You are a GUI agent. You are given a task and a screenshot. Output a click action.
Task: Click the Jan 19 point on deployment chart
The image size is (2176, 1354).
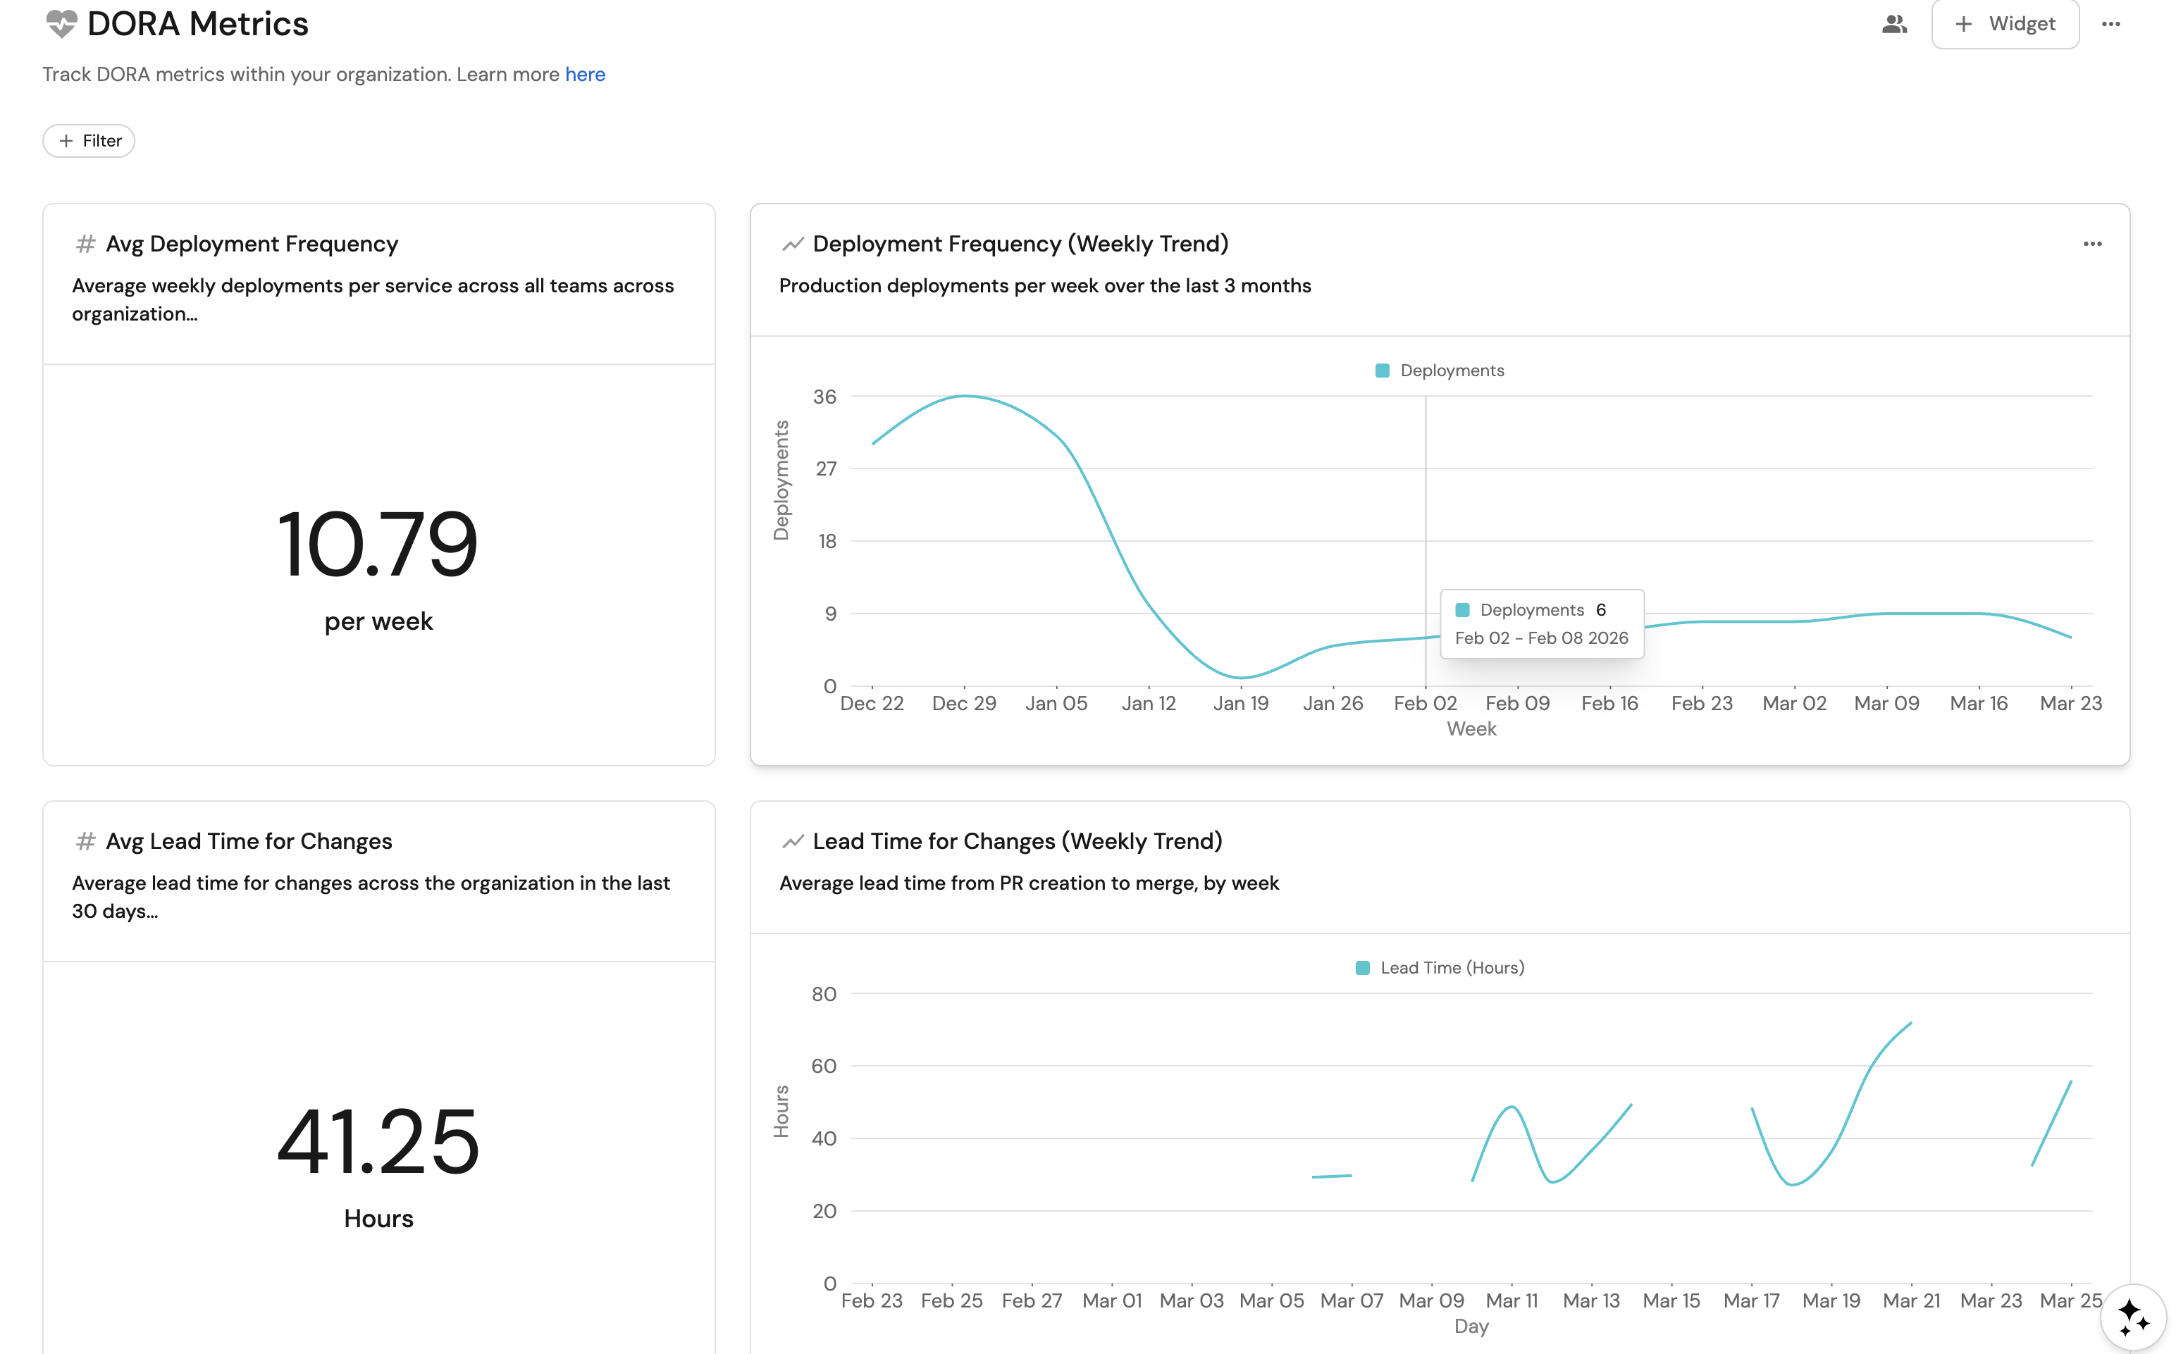1240,677
